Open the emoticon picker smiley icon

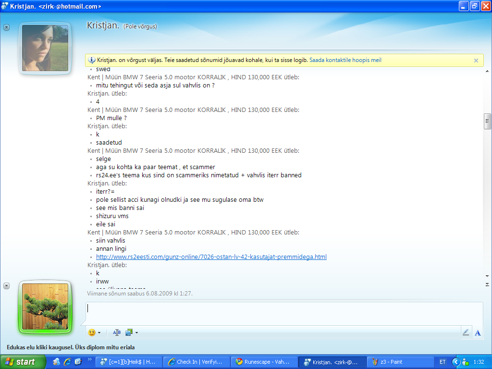[x=92, y=332]
